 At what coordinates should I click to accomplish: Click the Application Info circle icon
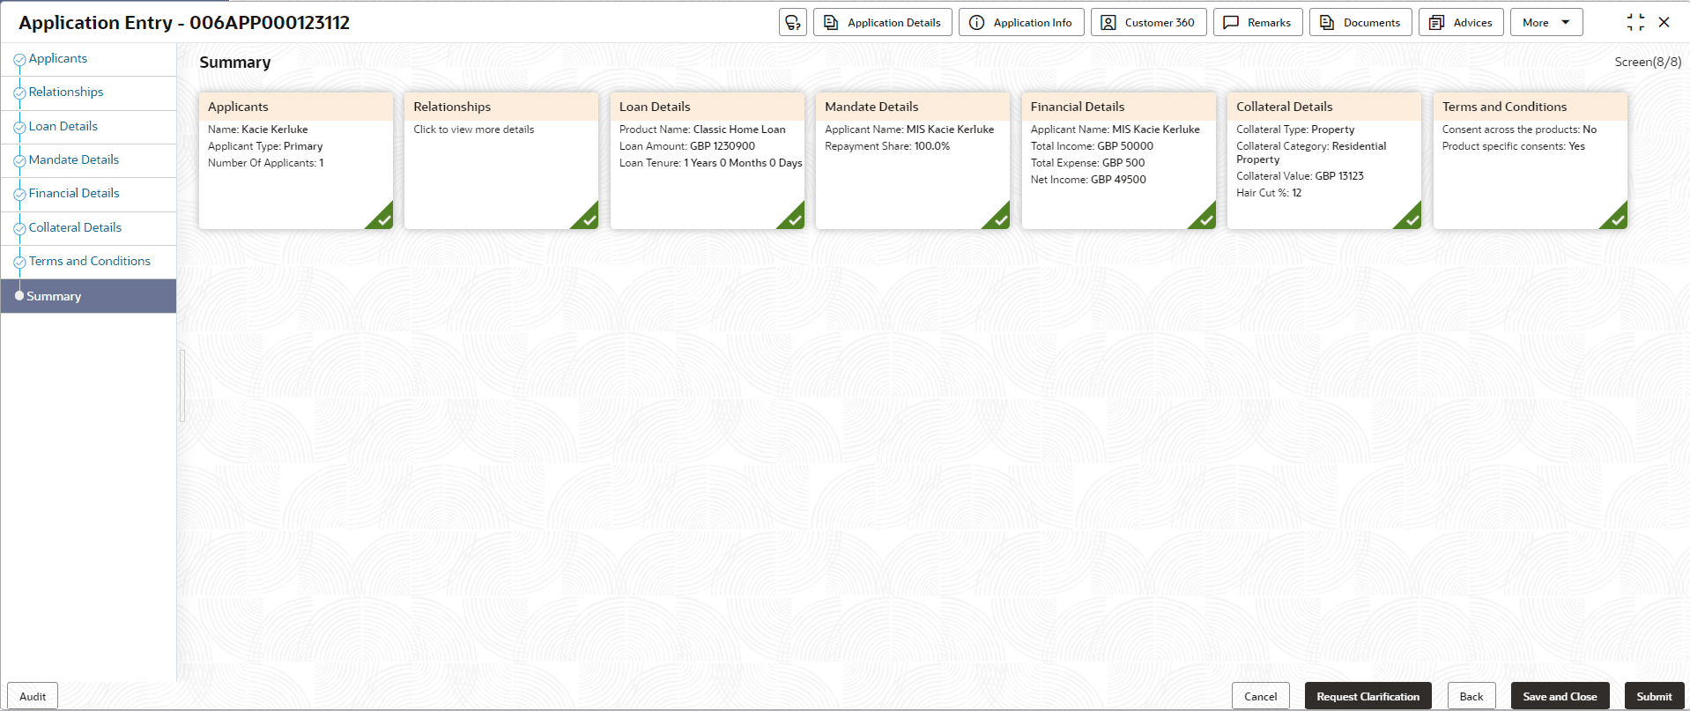pyautogui.click(x=976, y=23)
